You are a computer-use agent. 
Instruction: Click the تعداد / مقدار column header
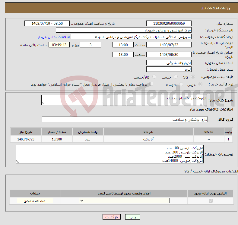(x=57, y=132)
